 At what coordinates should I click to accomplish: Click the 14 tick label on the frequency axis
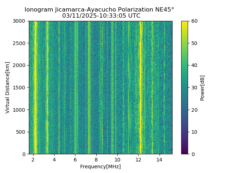160,160
